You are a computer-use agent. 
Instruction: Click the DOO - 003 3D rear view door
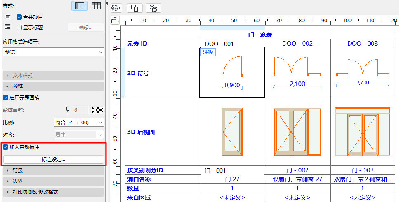click(363, 132)
